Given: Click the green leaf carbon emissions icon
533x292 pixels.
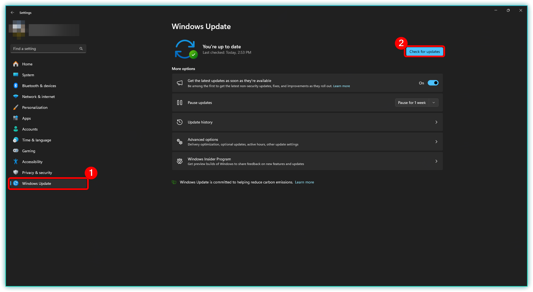Looking at the screenshot, I should pos(174,182).
